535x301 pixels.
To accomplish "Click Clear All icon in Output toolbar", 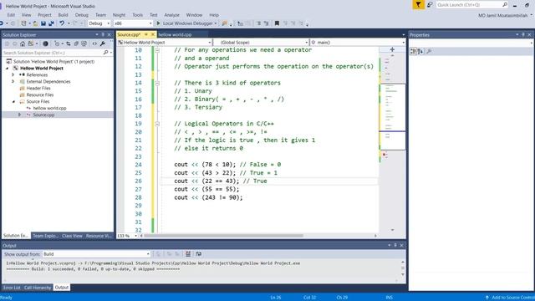I will tap(187, 254).
